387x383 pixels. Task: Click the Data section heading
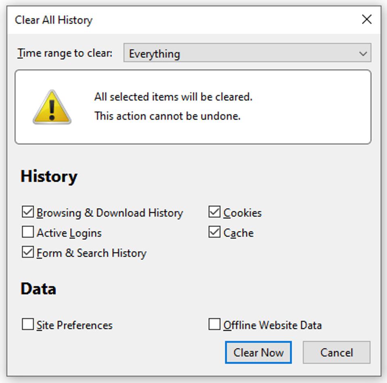point(38,289)
